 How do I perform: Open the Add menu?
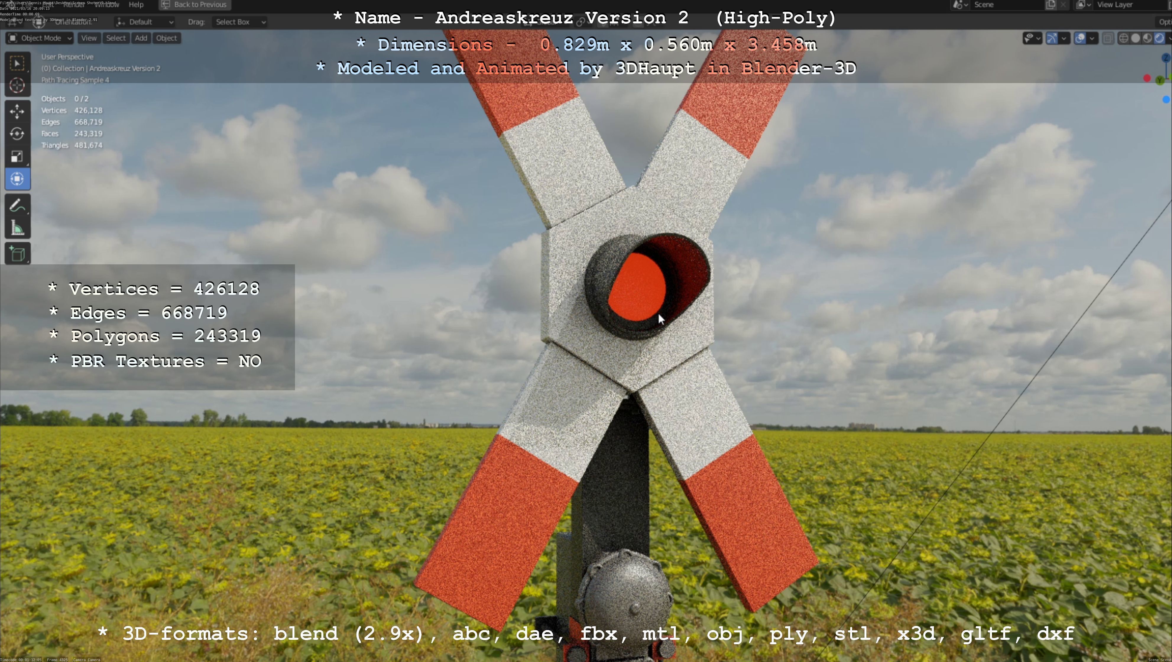point(141,38)
